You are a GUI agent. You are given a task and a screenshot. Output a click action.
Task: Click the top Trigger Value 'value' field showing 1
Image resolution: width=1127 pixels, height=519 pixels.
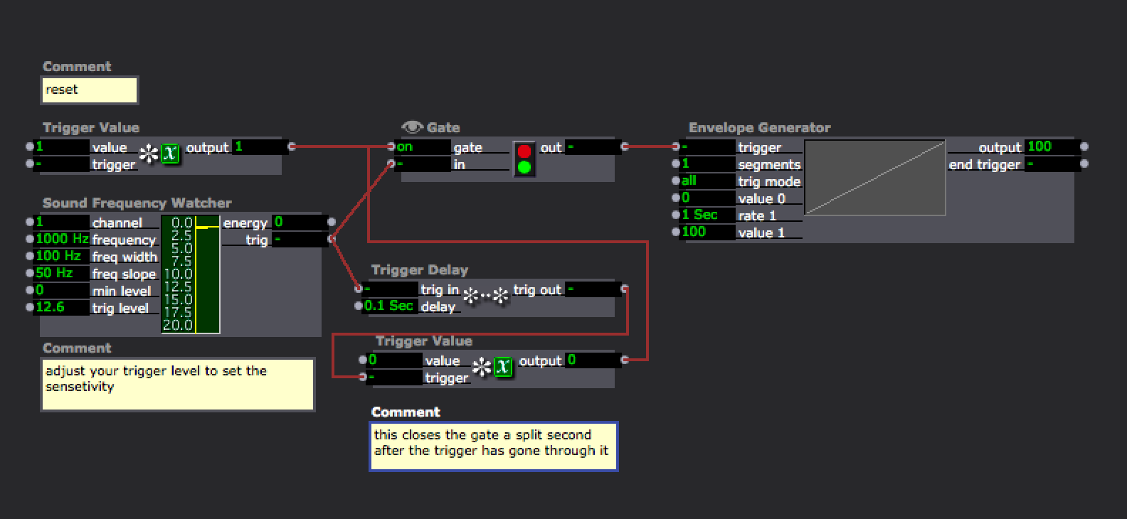click(62, 147)
